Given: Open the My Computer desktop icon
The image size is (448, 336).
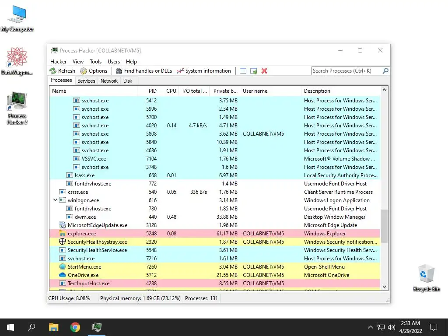Looking at the screenshot, I should (17, 18).
